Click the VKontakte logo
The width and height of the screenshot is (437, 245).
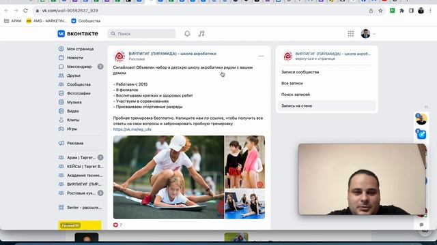pyautogui.click(x=78, y=33)
